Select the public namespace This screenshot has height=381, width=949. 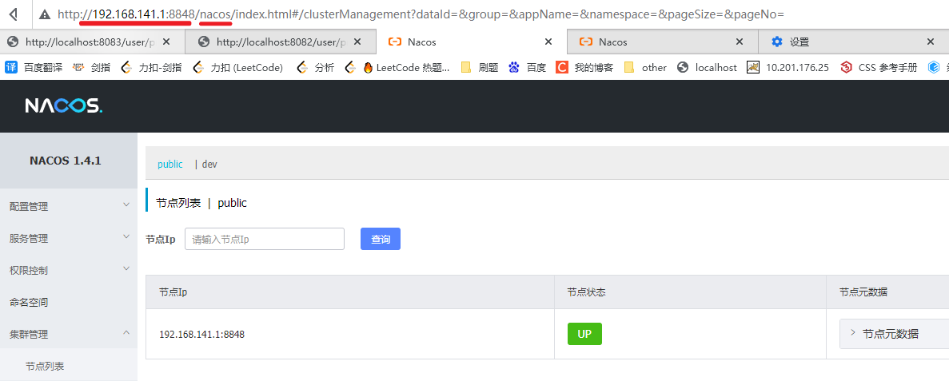point(170,164)
